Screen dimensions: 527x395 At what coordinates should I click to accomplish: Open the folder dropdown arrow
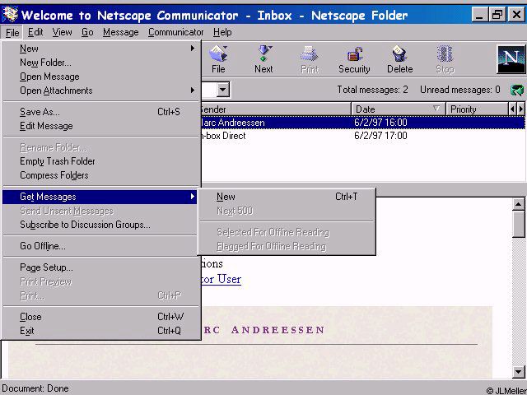click(223, 90)
